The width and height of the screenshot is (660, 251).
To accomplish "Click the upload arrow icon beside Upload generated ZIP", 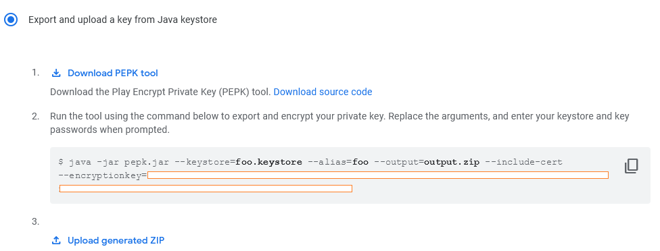I will coord(56,240).
